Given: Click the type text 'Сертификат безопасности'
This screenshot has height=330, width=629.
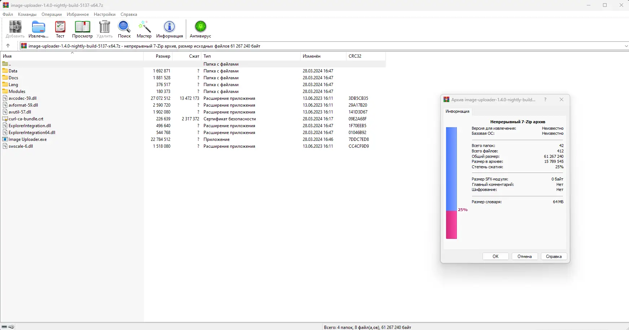Looking at the screenshot, I should (230, 119).
